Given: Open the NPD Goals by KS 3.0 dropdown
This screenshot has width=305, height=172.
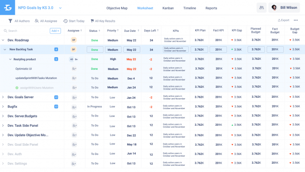Looking at the screenshot, I should coord(60,8).
